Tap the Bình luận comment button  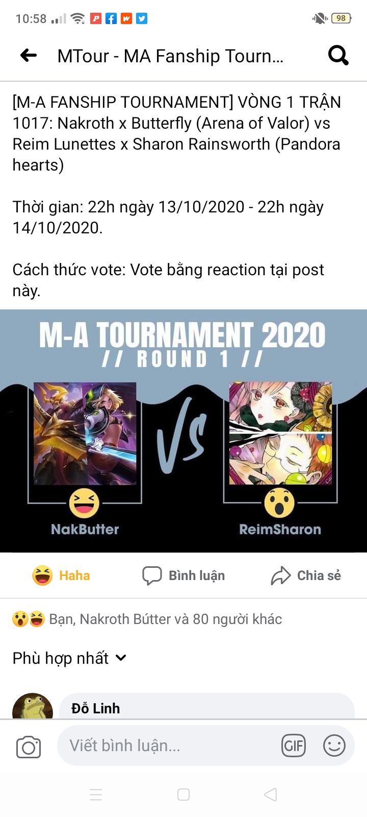[x=183, y=575]
